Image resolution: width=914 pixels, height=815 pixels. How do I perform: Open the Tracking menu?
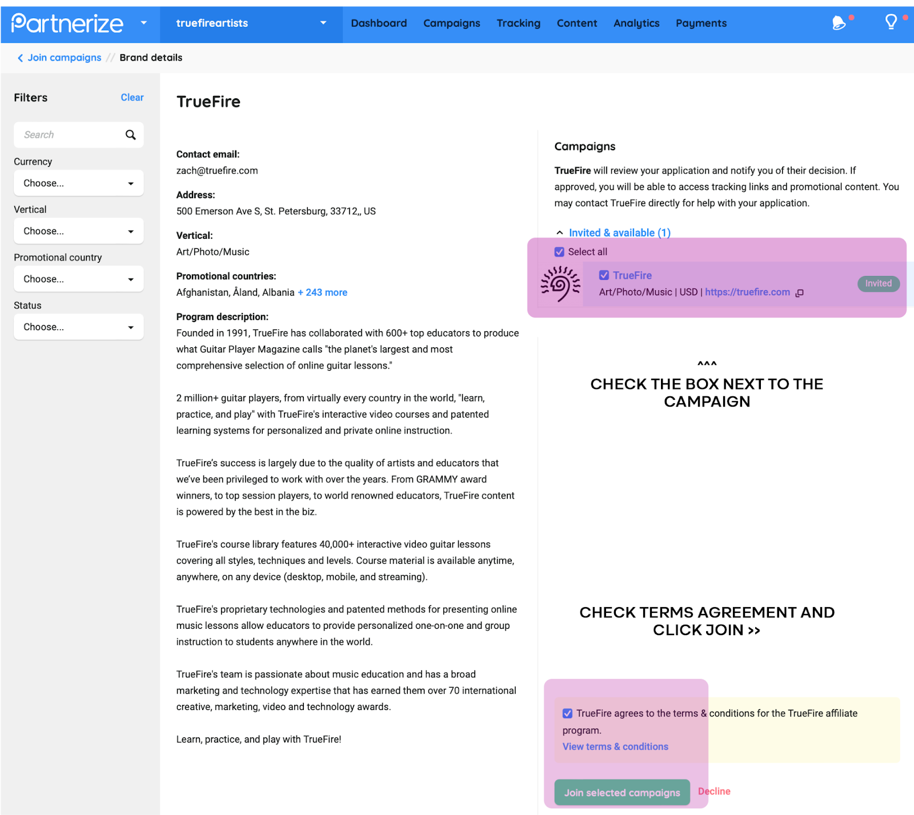[x=518, y=23]
